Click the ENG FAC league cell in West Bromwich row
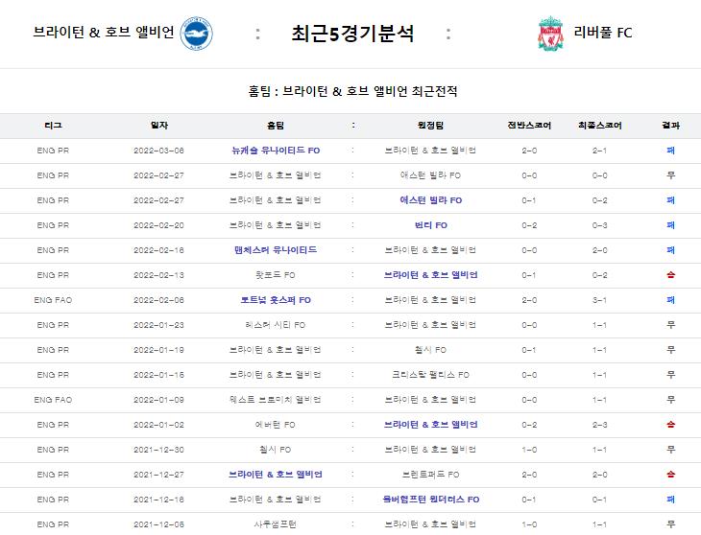The image size is (701, 535). [53, 400]
